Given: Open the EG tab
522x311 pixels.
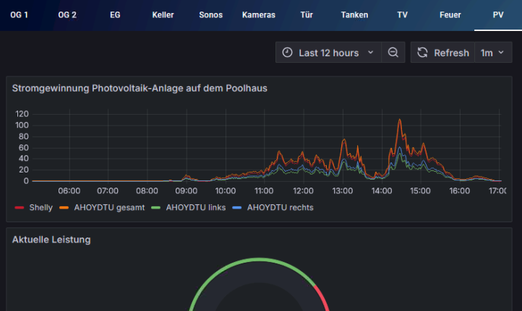Looking at the screenshot, I should coord(115,15).
